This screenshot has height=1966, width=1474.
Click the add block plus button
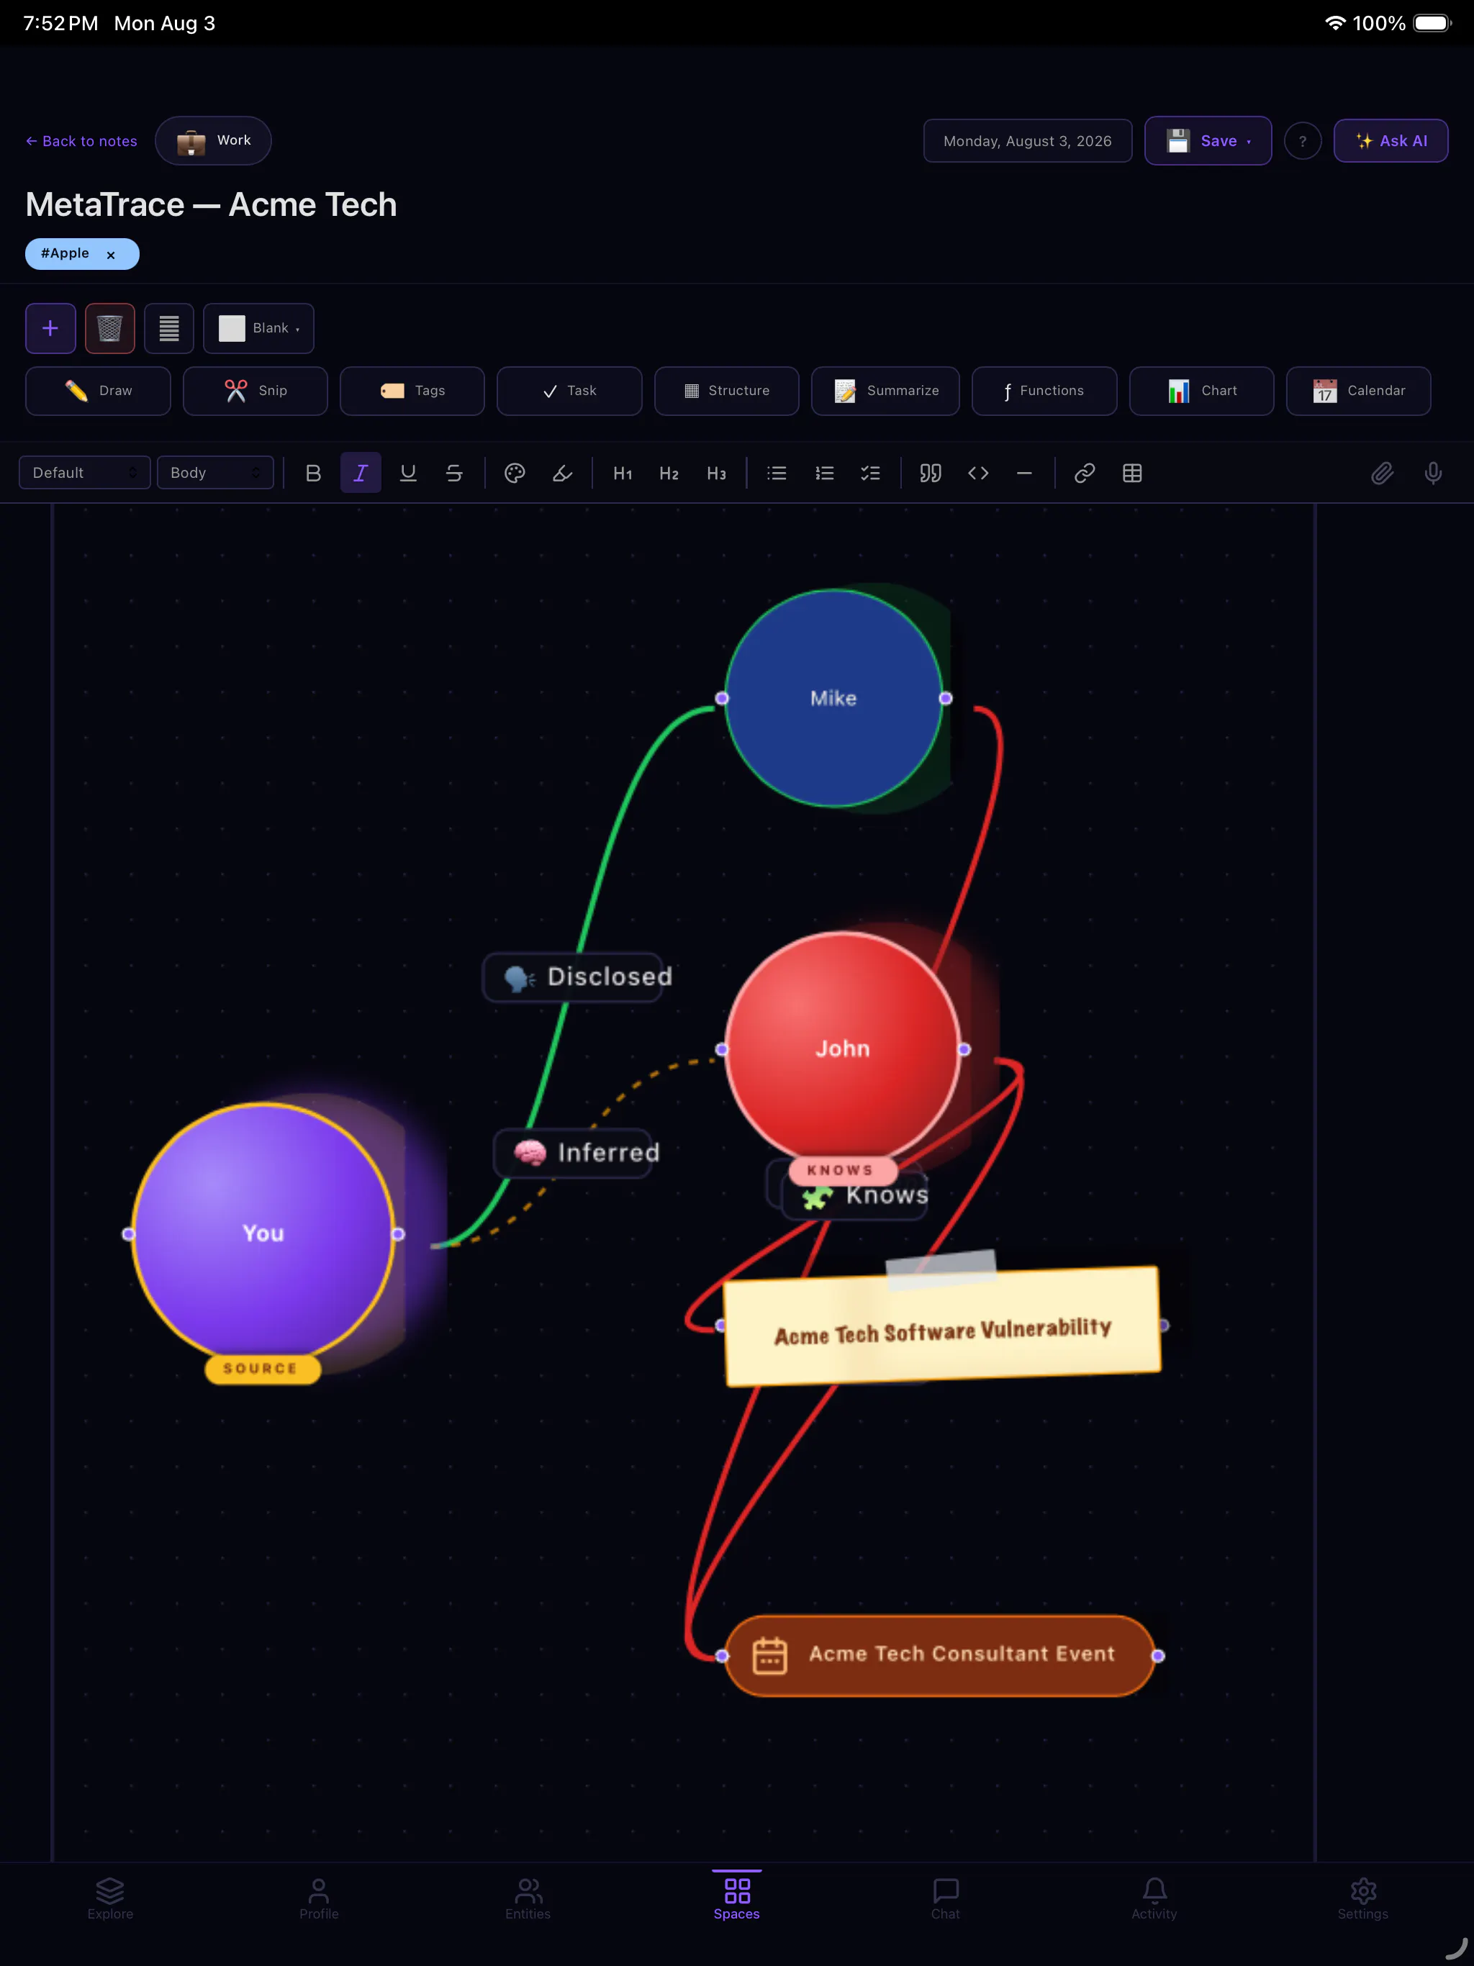click(50, 328)
